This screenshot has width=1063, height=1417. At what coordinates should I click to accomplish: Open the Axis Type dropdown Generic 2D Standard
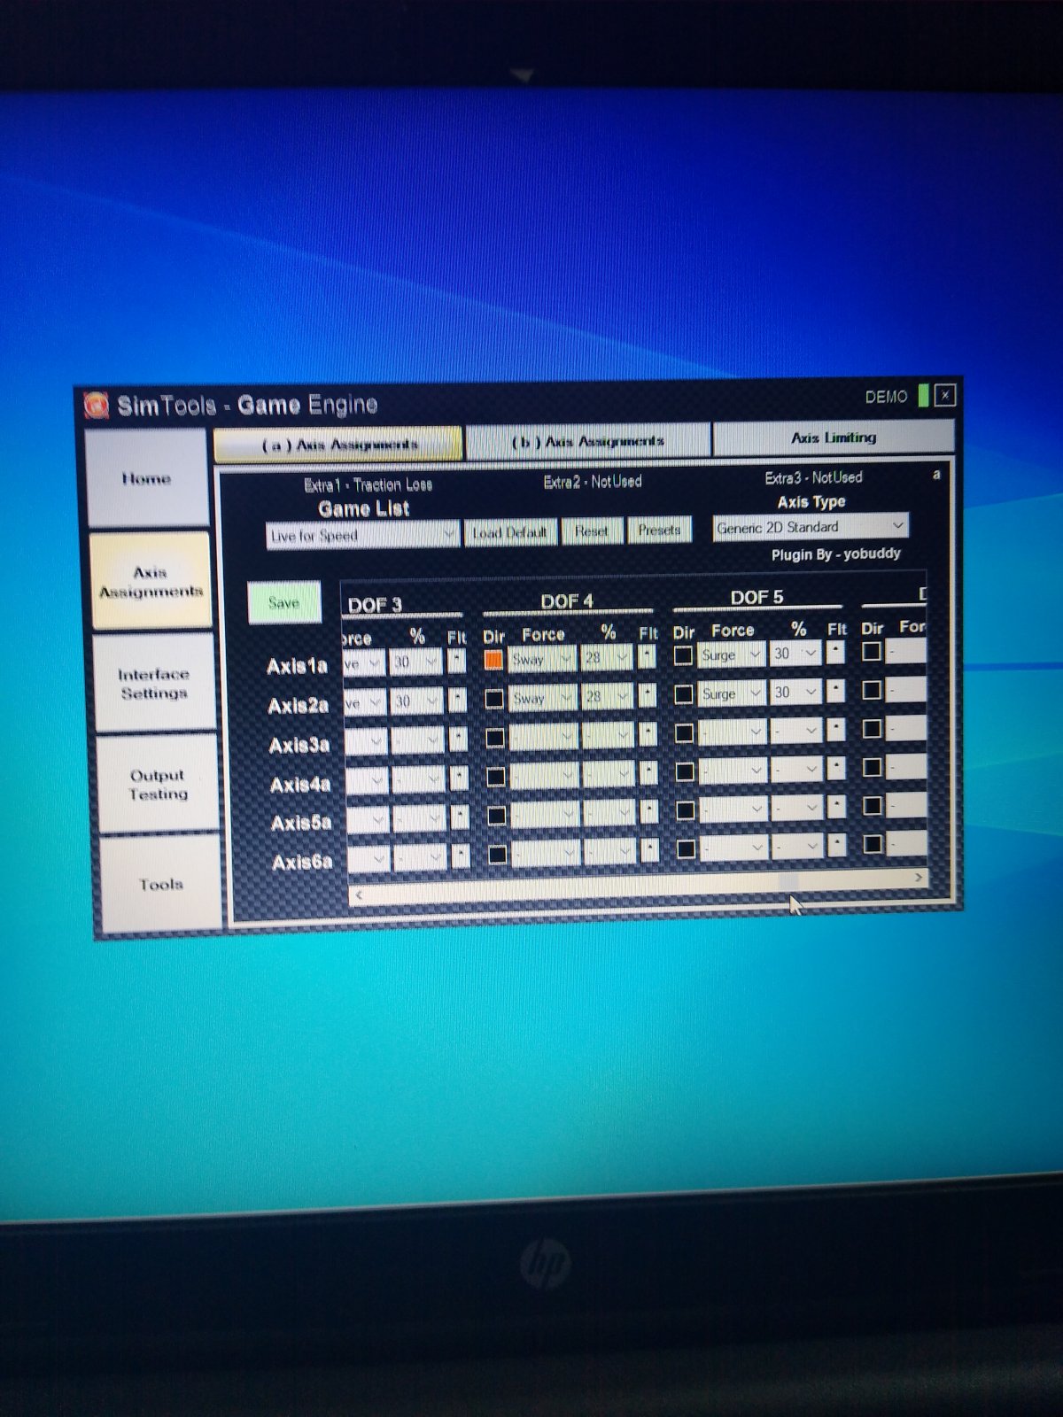[811, 527]
